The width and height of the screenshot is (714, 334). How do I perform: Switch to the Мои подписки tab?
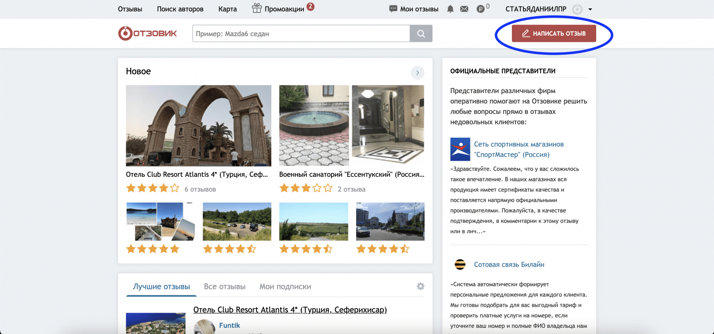285,286
